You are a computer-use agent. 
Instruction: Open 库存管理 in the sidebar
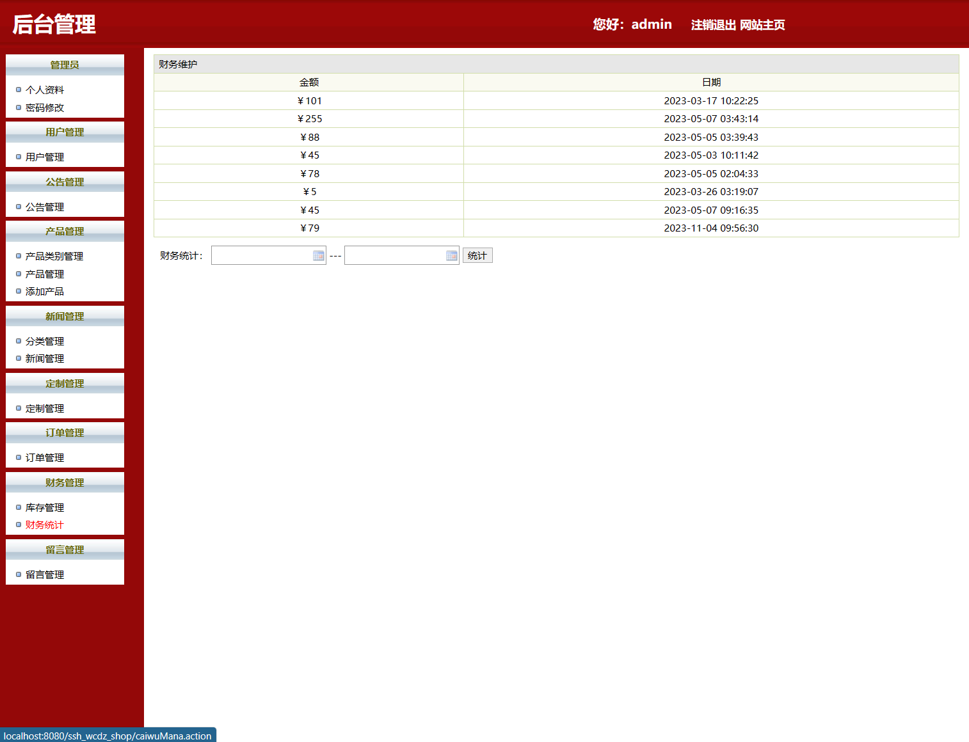(x=45, y=508)
